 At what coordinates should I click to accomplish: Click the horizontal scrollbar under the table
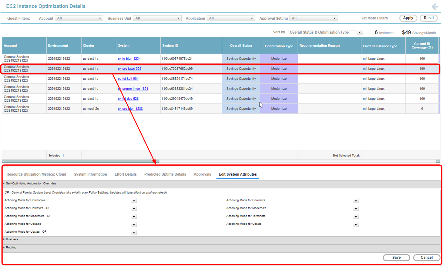point(81,161)
